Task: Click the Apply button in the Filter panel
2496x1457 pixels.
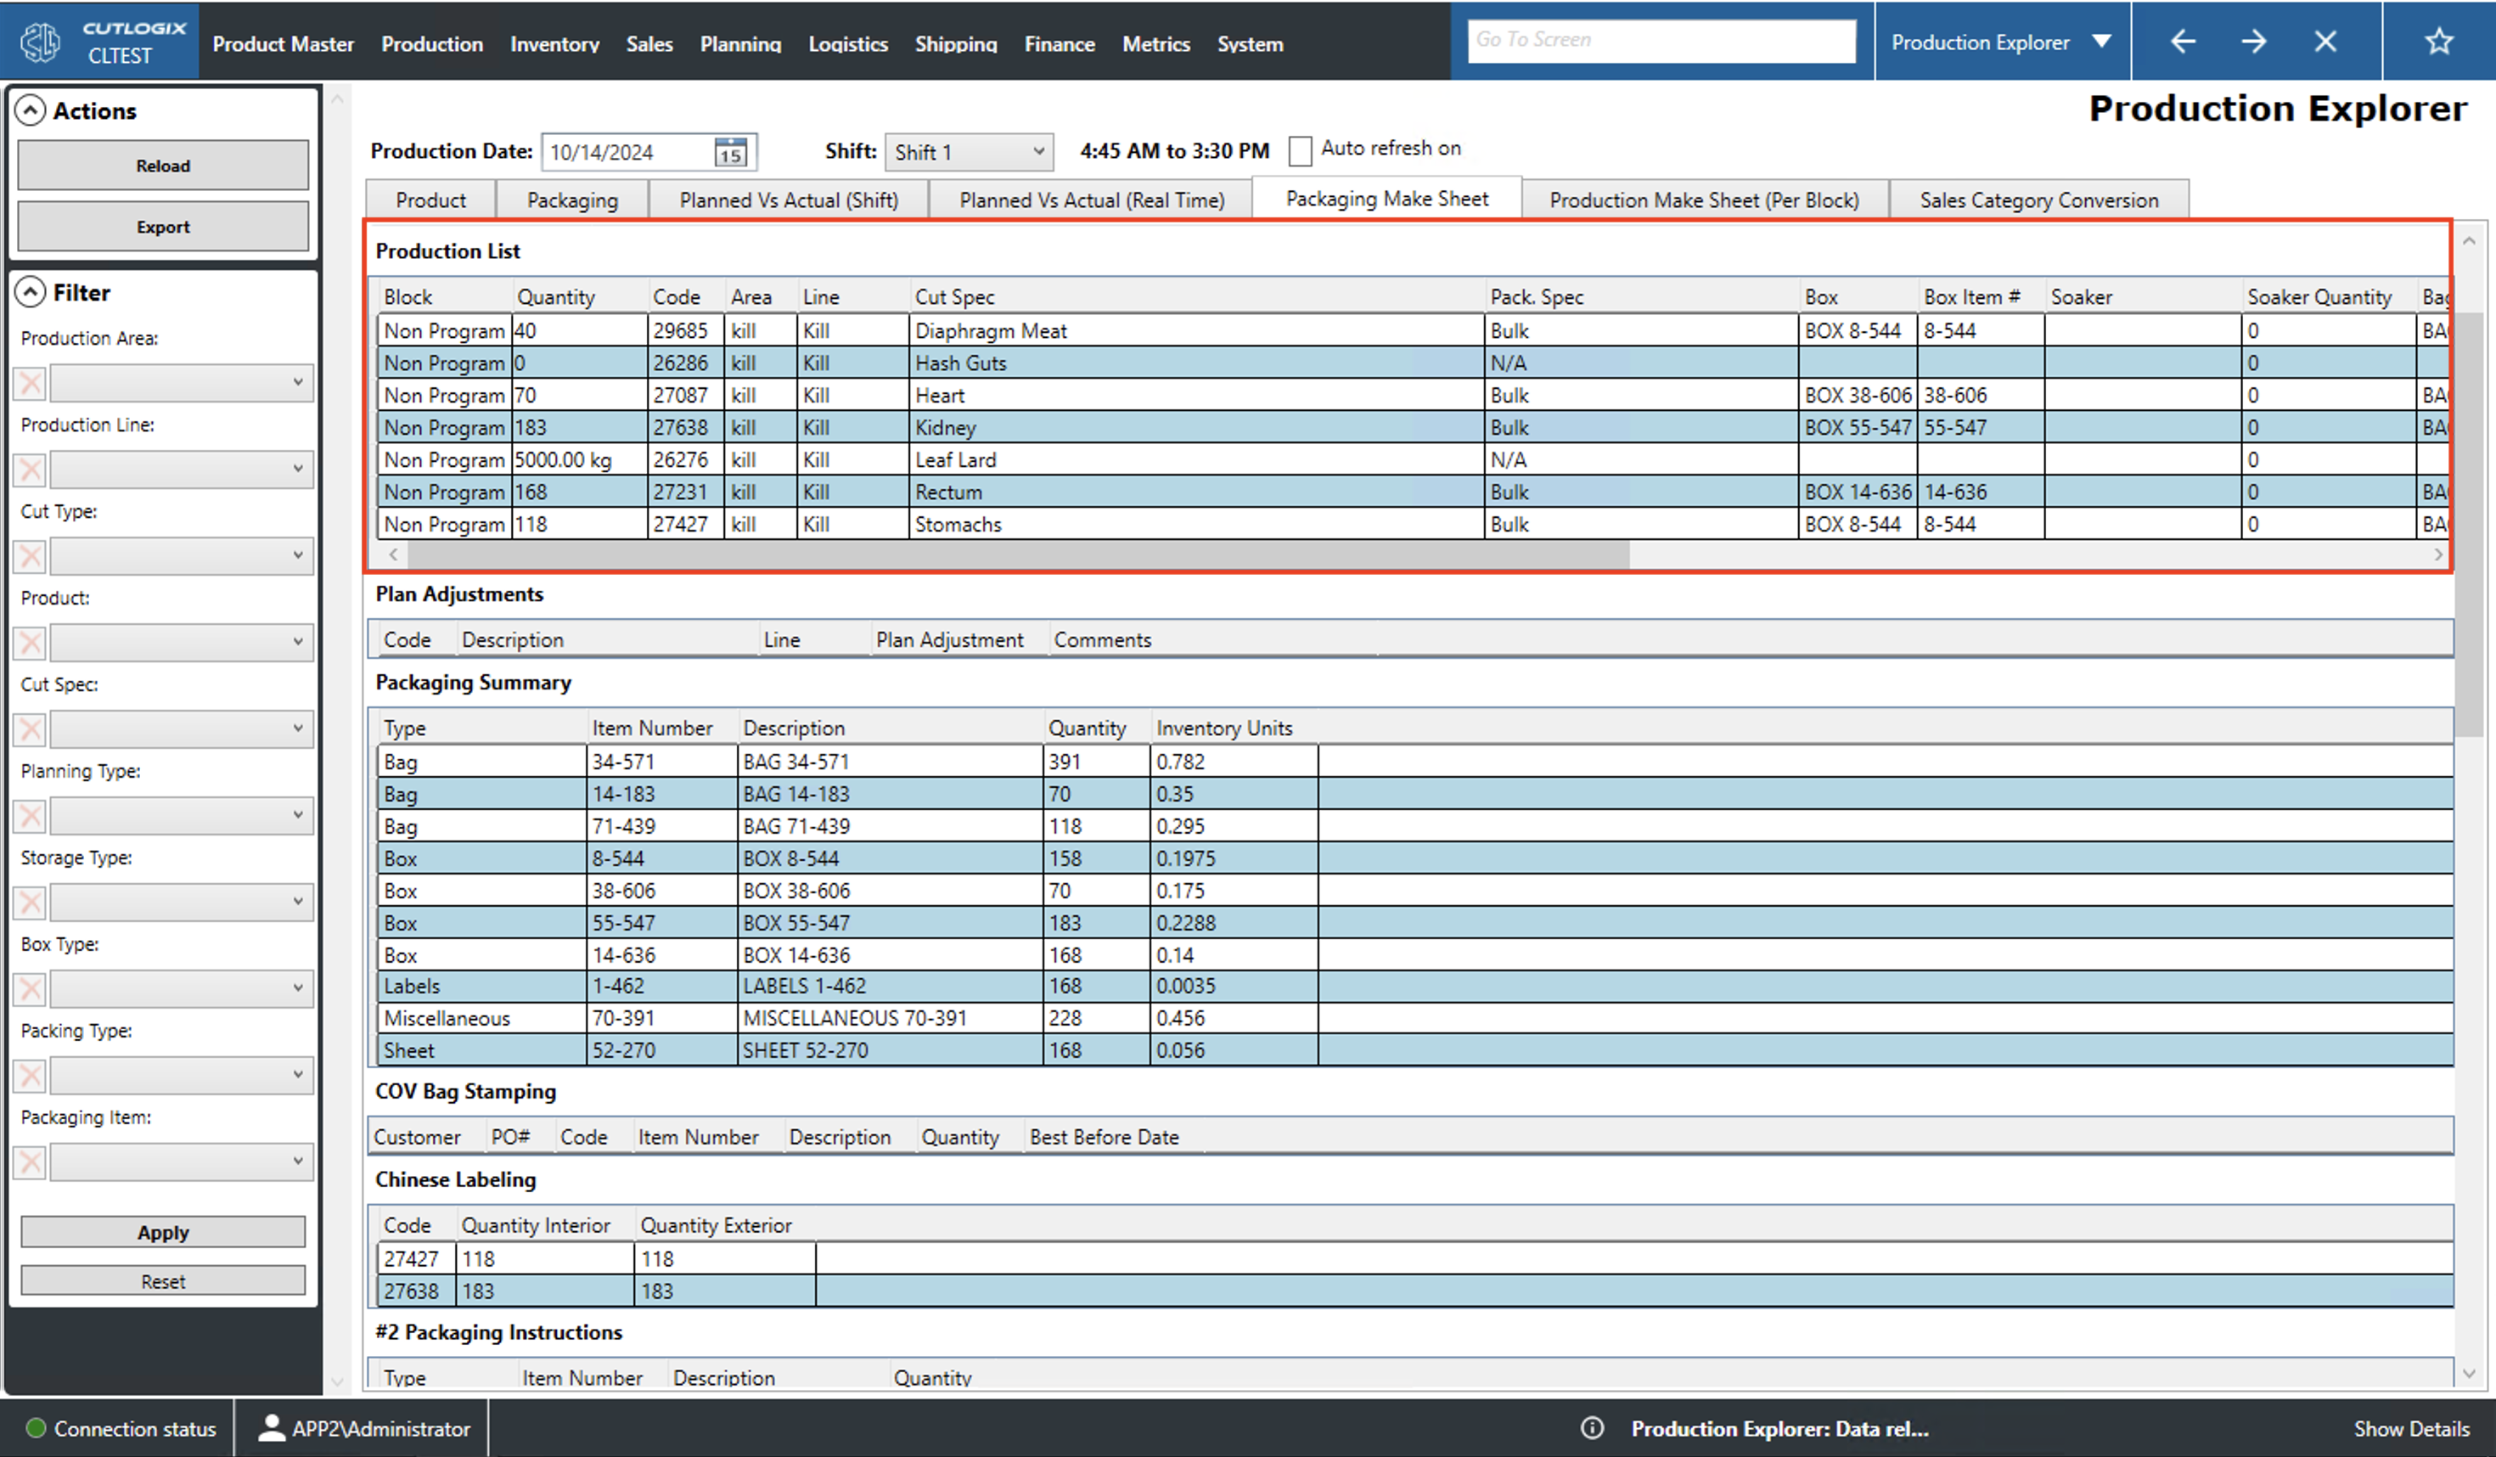Action: coord(161,1232)
